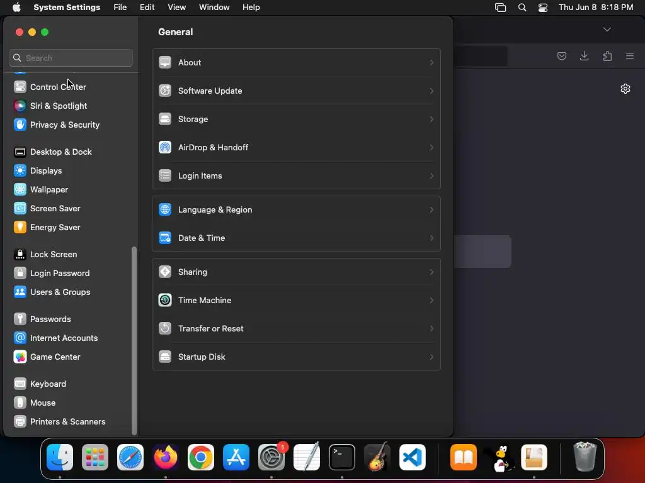Click the date and time clock
The height and width of the screenshot is (483, 645).
(595, 8)
